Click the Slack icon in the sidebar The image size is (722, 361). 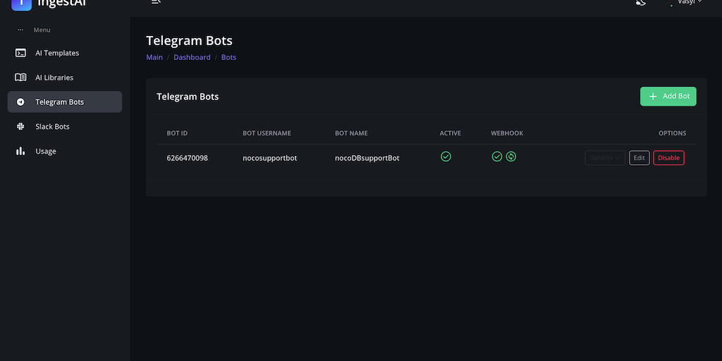coord(21,127)
